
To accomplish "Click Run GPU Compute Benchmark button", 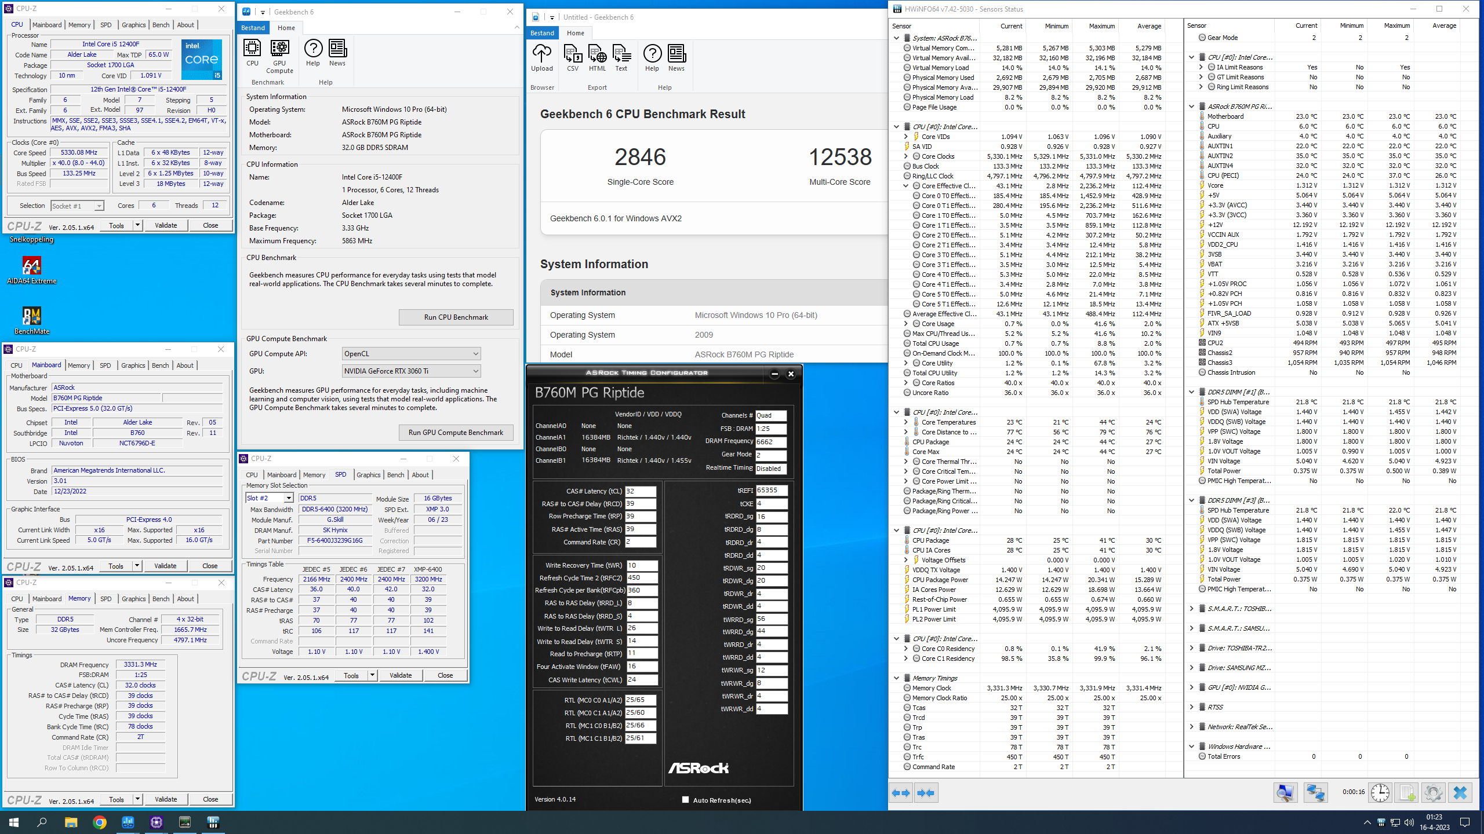I will click(x=456, y=433).
